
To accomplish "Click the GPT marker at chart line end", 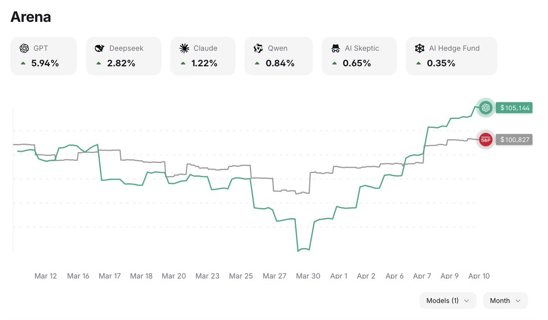I will [x=485, y=108].
